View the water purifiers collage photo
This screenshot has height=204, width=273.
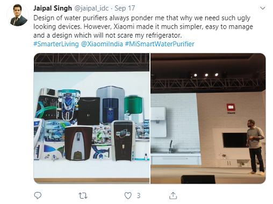tap(91, 118)
